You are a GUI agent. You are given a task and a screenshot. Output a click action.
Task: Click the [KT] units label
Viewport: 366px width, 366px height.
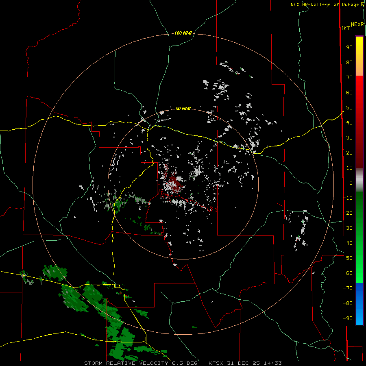[347, 28]
